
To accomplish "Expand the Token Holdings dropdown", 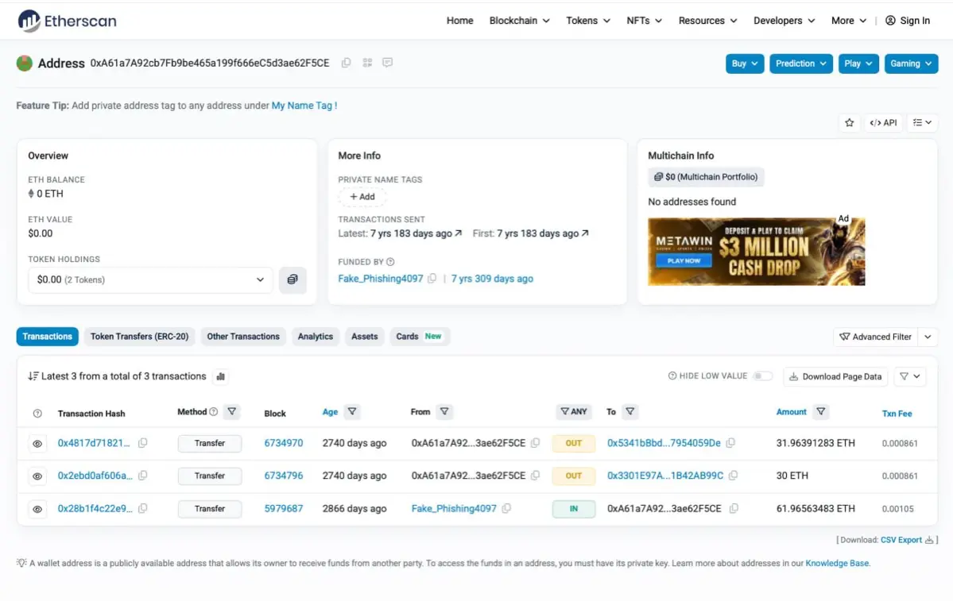I will pyautogui.click(x=150, y=280).
